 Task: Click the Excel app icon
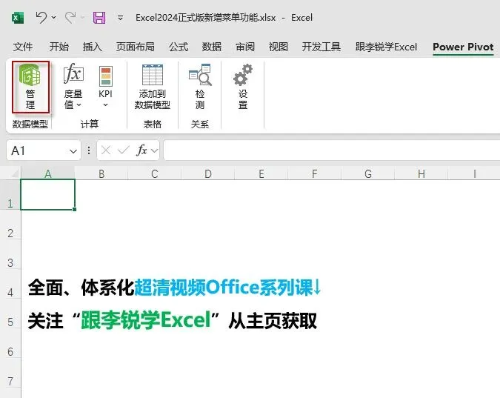point(18,18)
